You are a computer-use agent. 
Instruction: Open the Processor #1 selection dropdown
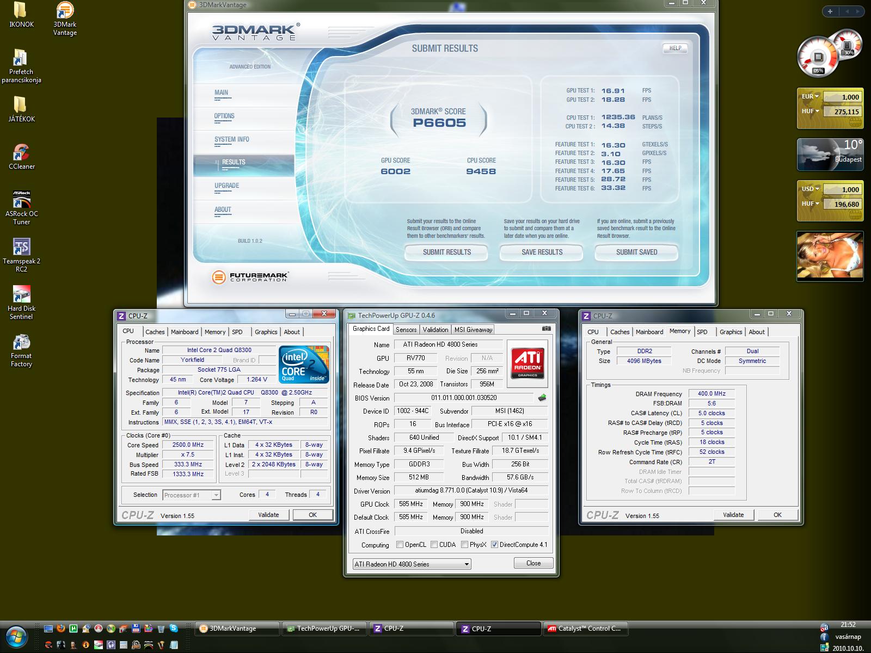[191, 495]
